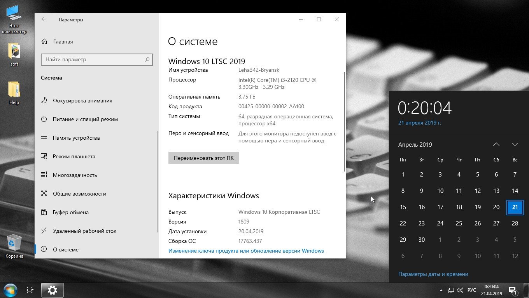Screen dimensions: 529x298
Task: Click the Windows 10 LTSC 2019 heading
Action: coord(207,61)
